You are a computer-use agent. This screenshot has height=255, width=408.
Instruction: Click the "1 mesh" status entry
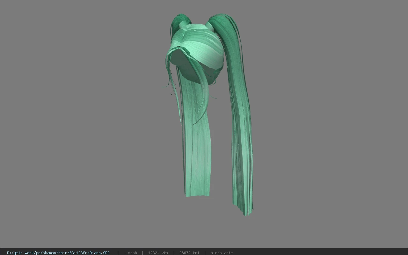coord(130,253)
